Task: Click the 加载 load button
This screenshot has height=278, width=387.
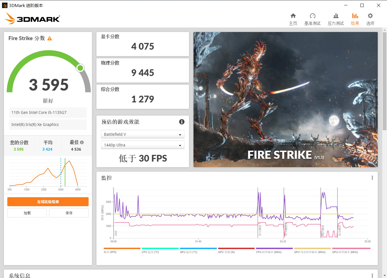Action: (27, 213)
